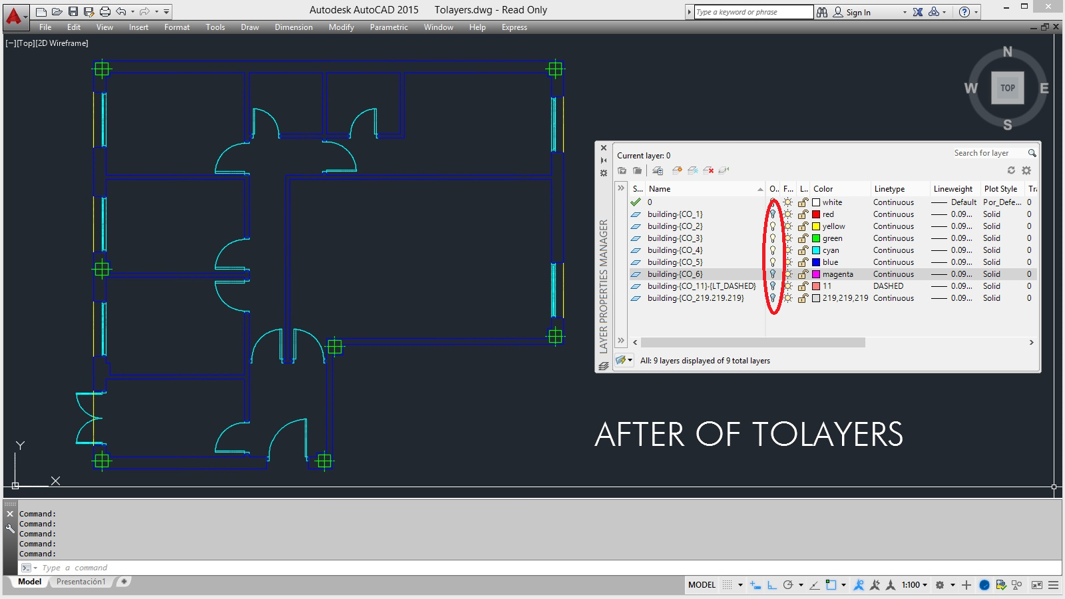Open the annotation scale 1:100 dropdown
Viewport: 1065px width, 599px height.
click(x=915, y=585)
